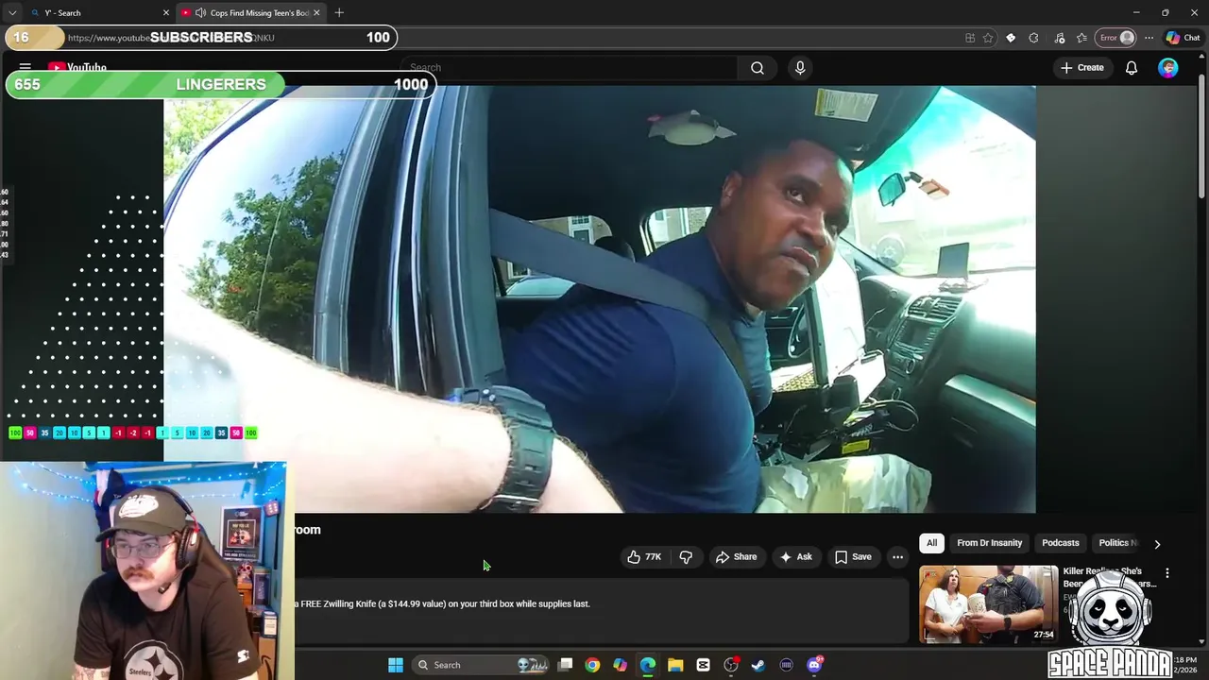Click the Windows taskbar Search box

[480, 665]
